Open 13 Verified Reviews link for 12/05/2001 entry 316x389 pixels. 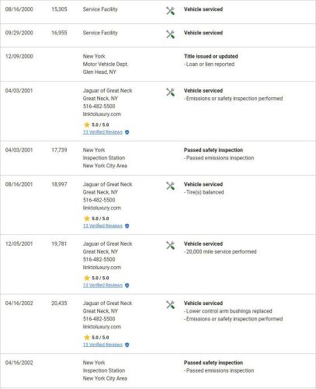click(102, 285)
